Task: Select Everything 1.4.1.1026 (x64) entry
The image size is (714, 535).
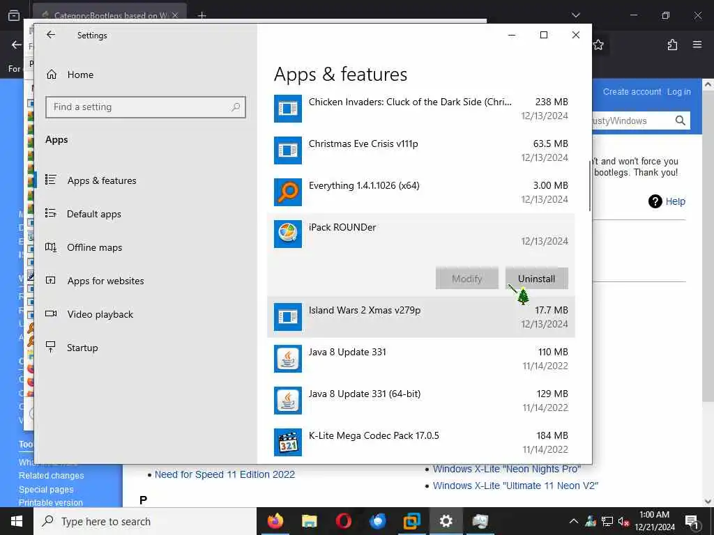Action: [x=420, y=192]
